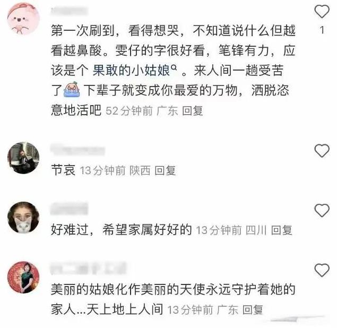
Task: Like the 美丽的姑娘 comment
Action: 322,270
